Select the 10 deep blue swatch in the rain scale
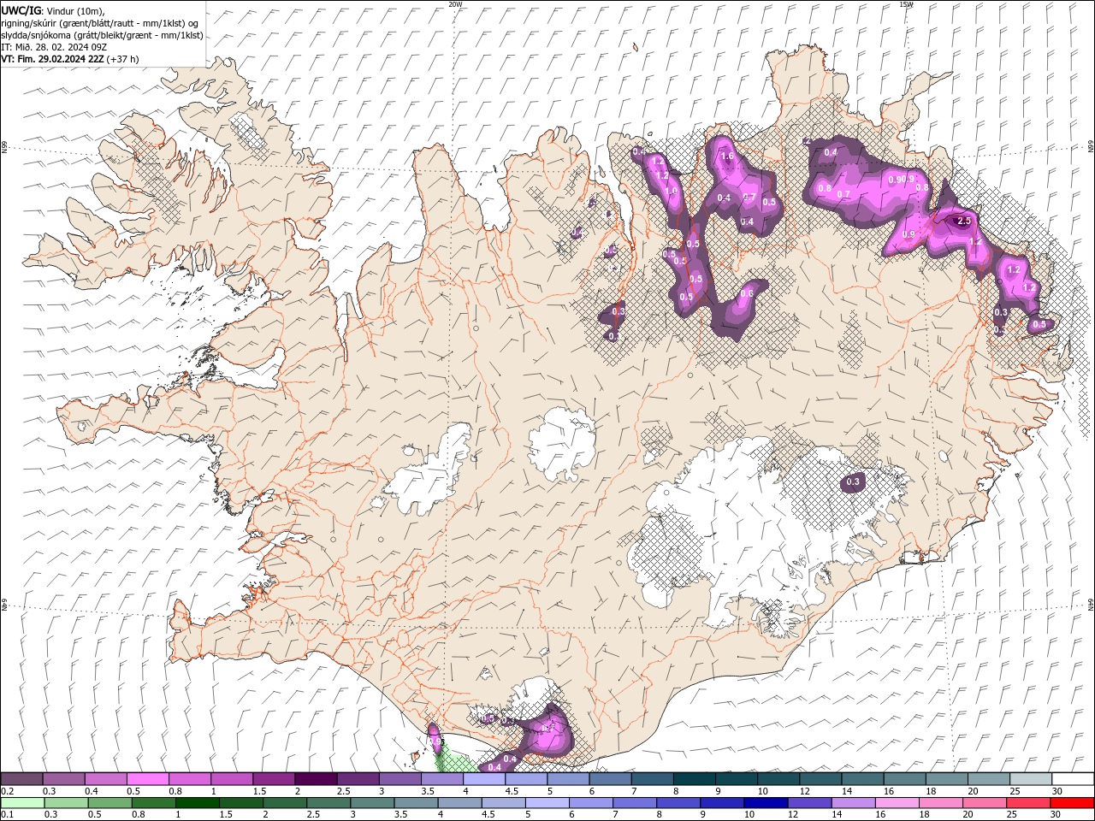Viewport: 1095px width, 821px height. (x=765, y=803)
